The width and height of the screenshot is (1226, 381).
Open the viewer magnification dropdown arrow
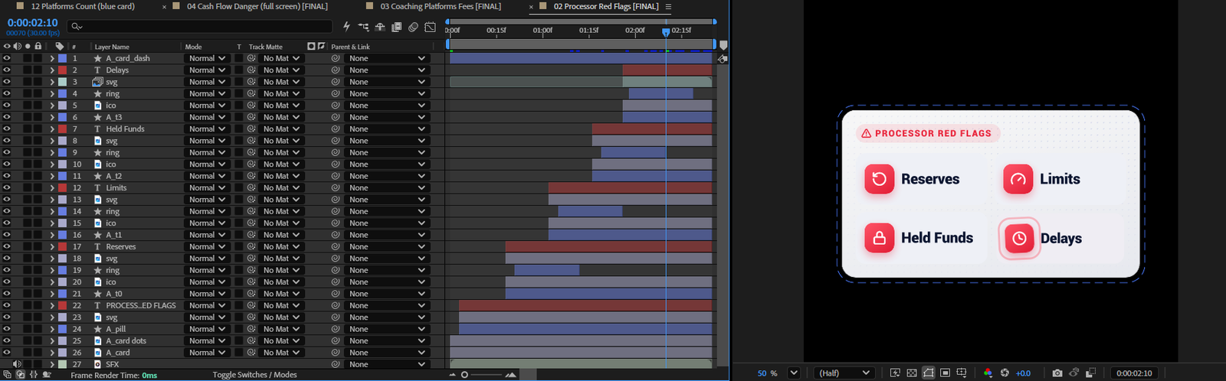point(794,373)
